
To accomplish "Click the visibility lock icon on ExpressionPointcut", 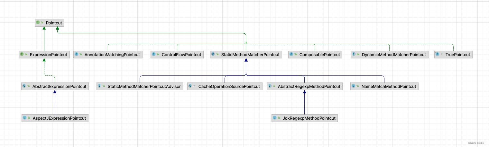I will [26, 55].
